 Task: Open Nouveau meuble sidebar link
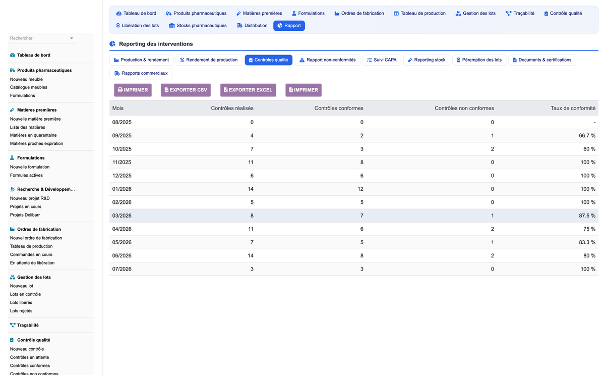coord(26,79)
